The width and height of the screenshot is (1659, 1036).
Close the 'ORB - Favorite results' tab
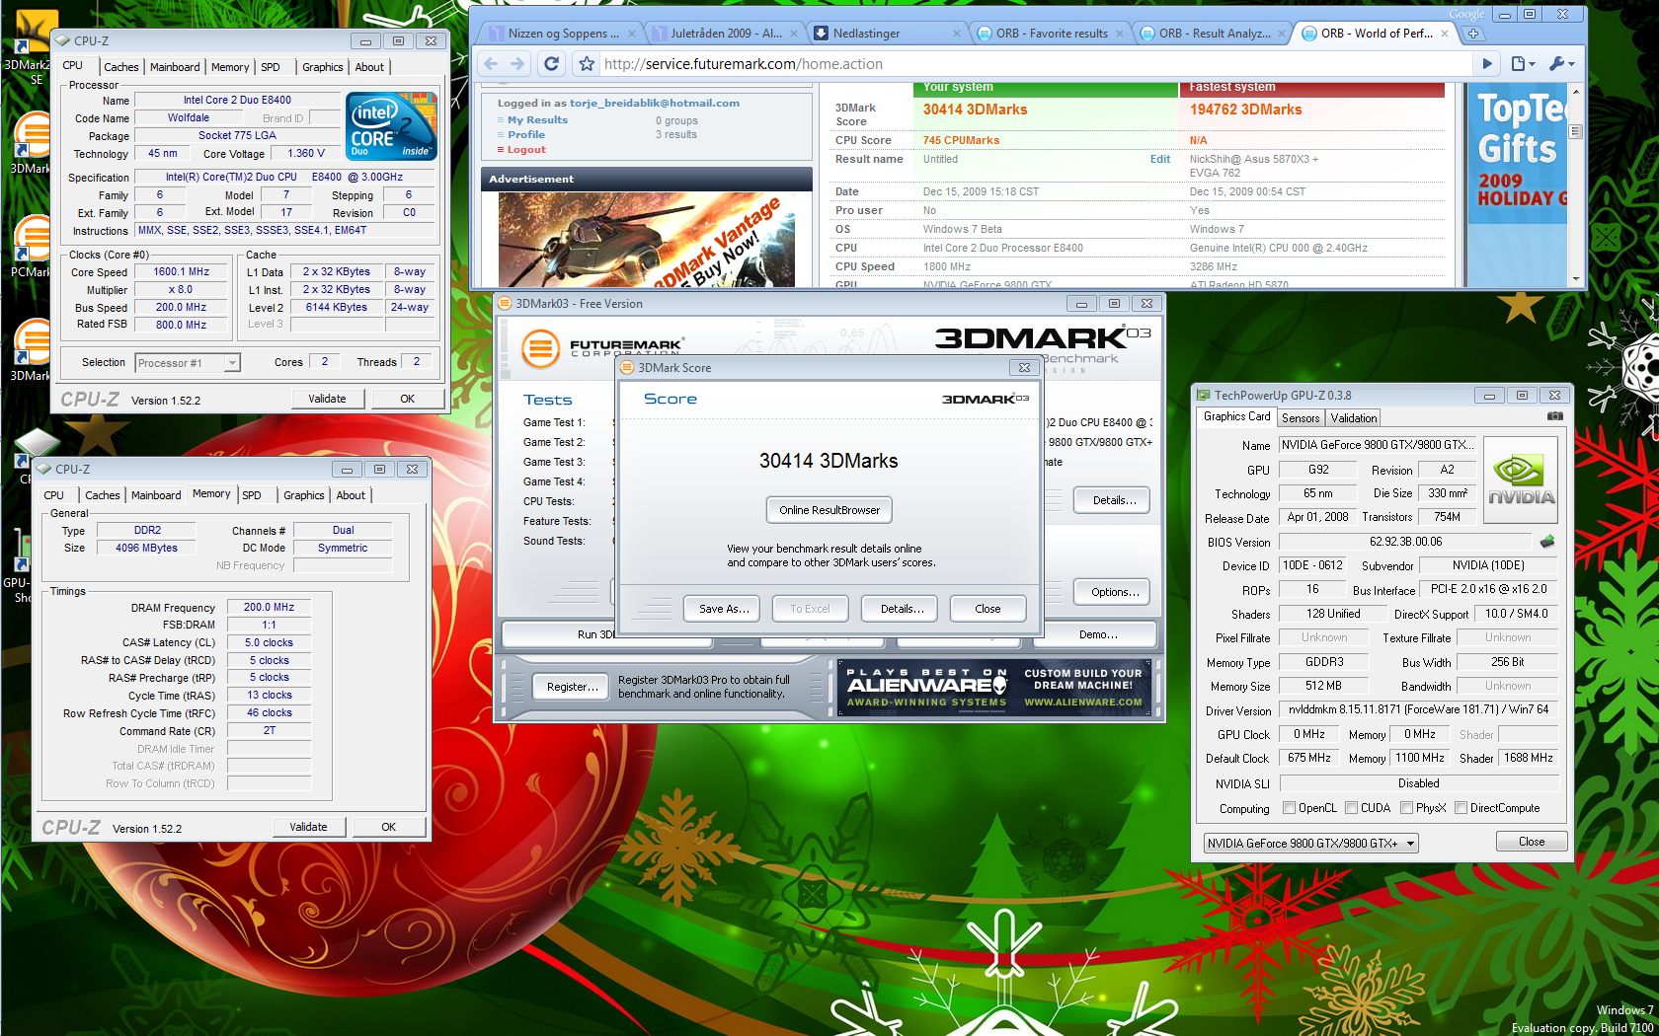click(1120, 34)
